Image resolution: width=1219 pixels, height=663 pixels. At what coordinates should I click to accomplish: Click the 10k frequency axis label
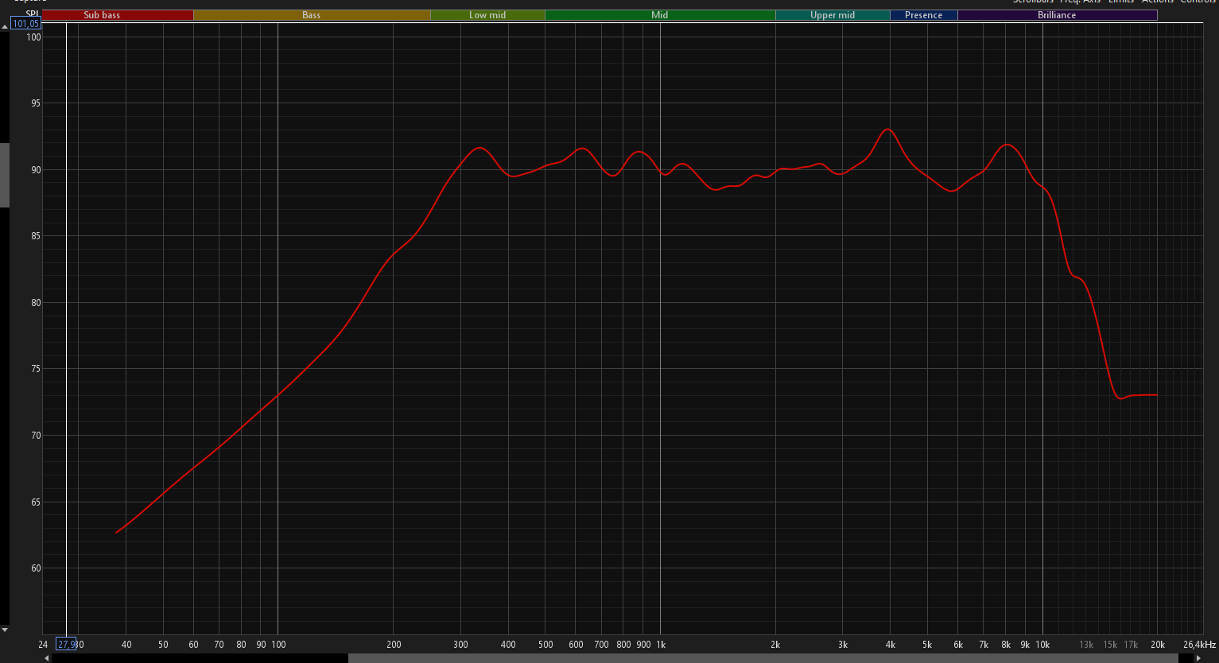point(1042,645)
